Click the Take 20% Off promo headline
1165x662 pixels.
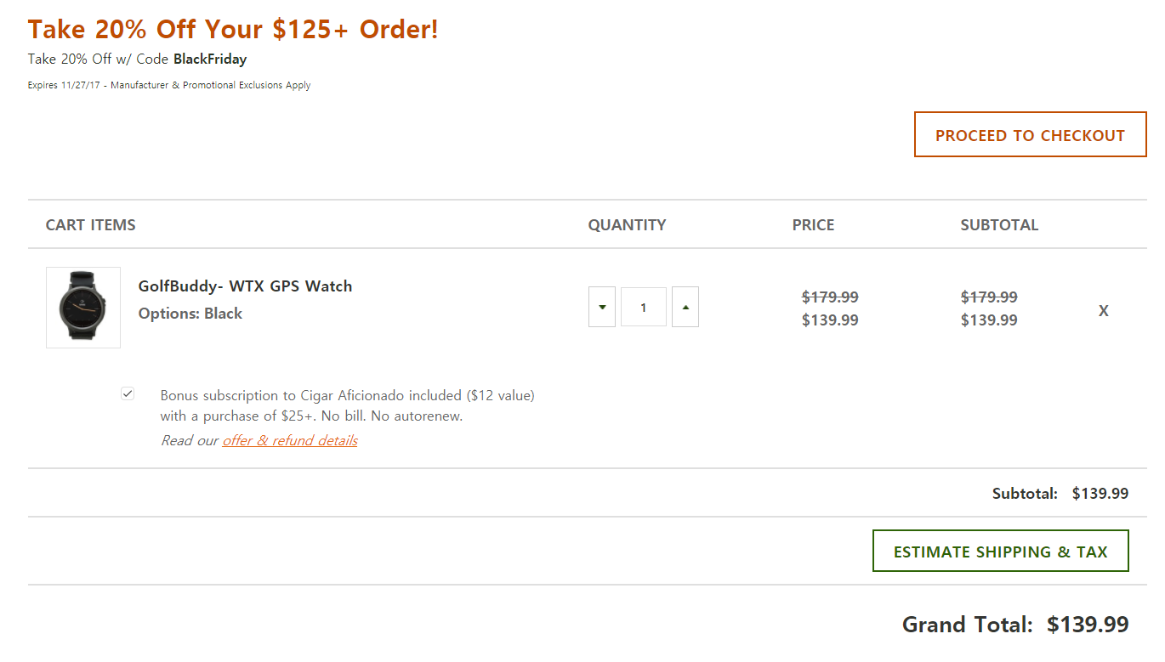point(233,30)
